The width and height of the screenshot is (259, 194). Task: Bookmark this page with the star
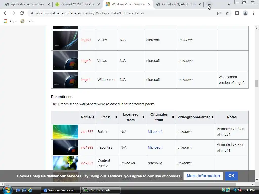[227, 13]
